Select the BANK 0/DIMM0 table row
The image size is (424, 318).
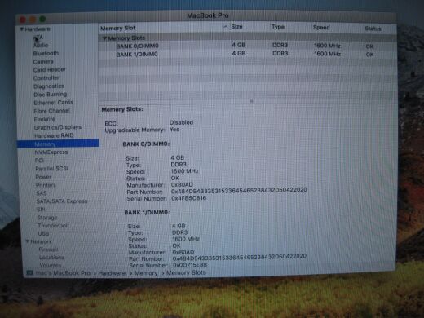[247, 46]
